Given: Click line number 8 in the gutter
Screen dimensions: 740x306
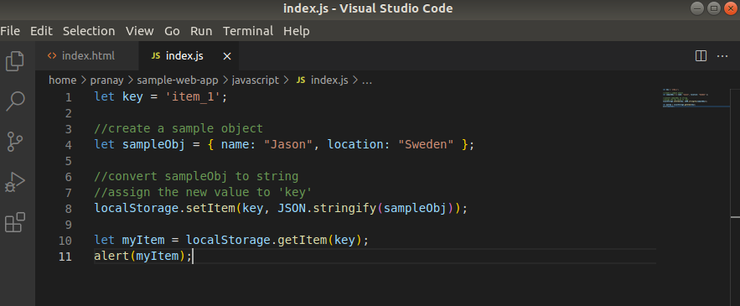Looking at the screenshot, I should (x=69, y=209).
